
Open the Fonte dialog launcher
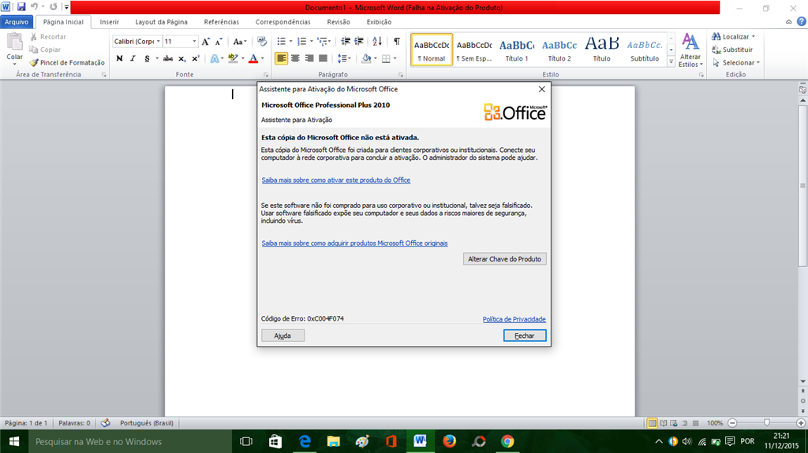pyautogui.click(x=267, y=75)
